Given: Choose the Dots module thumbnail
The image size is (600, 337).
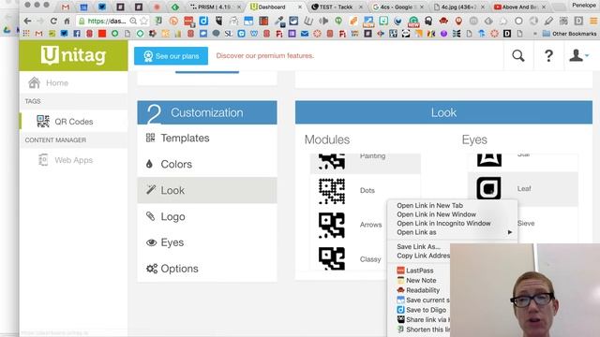Looking at the screenshot, I should click(x=332, y=191).
